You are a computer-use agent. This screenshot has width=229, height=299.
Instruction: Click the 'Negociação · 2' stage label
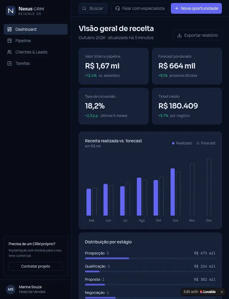pyautogui.click(x=97, y=292)
